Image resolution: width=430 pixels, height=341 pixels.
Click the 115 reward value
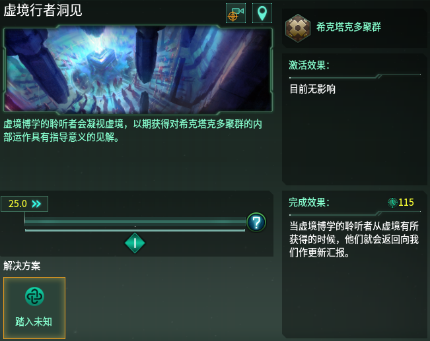[406, 202]
